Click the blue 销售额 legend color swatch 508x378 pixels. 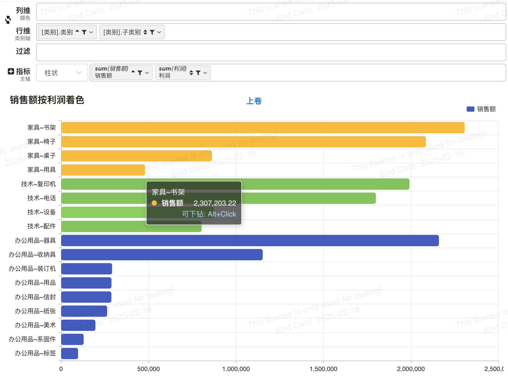[x=471, y=109]
